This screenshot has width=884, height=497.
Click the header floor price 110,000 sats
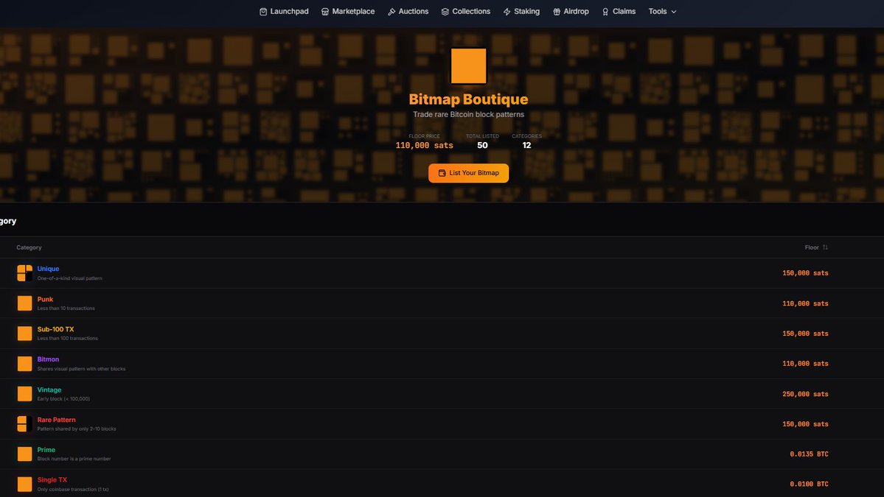pyautogui.click(x=424, y=145)
